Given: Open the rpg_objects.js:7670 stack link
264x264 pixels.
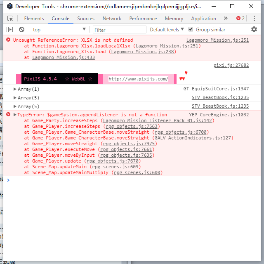Looking at the screenshot, I should (113, 161).
